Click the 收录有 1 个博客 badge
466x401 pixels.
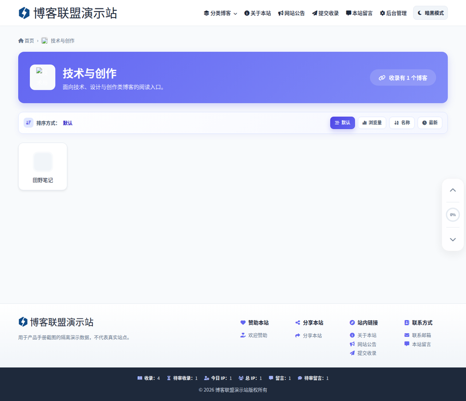point(403,78)
